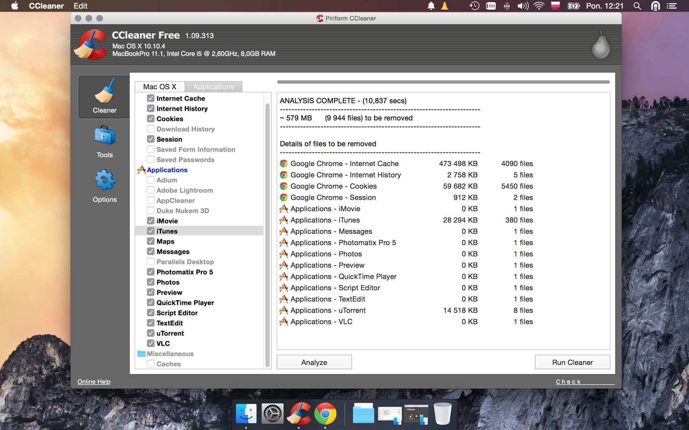Enable the Adium checkbox
This screenshot has height=430, width=689.
point(151,180)
